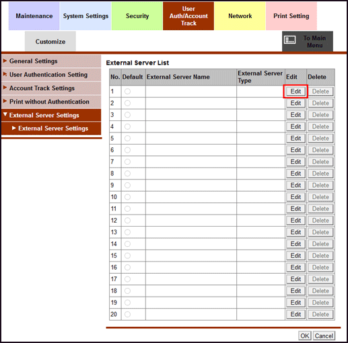Open the Network tab
Screen dimensions: 348x343
[240, 16]
